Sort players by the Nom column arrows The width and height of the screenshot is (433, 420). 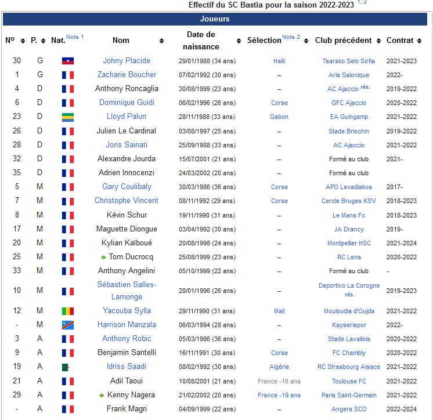[x=161, y=41]
